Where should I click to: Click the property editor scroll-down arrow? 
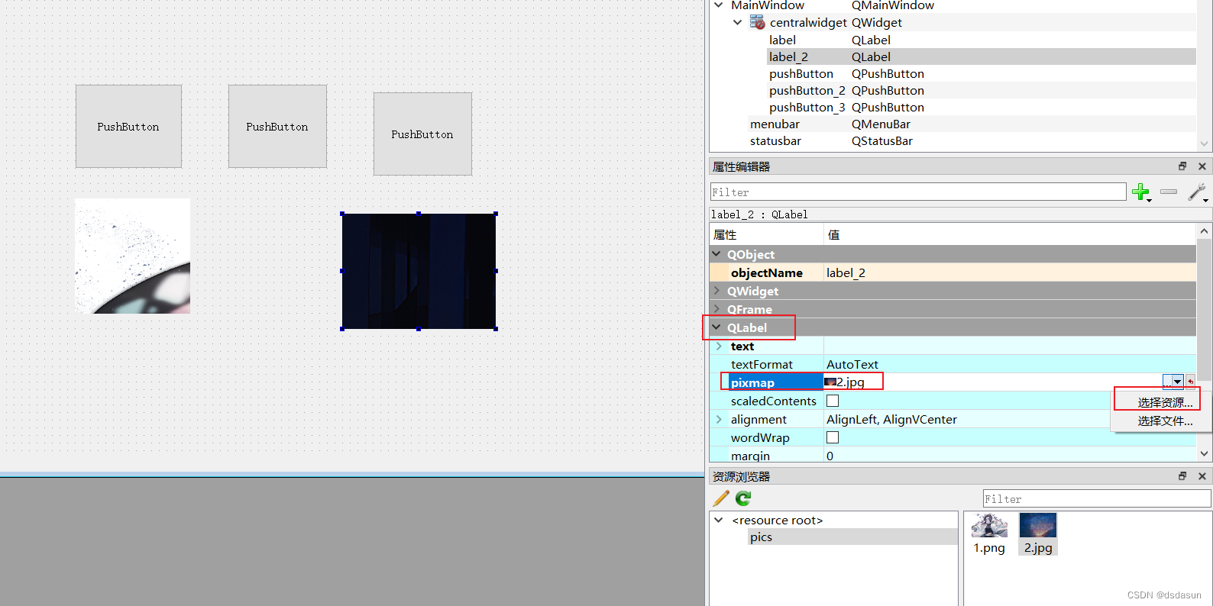1204,454
